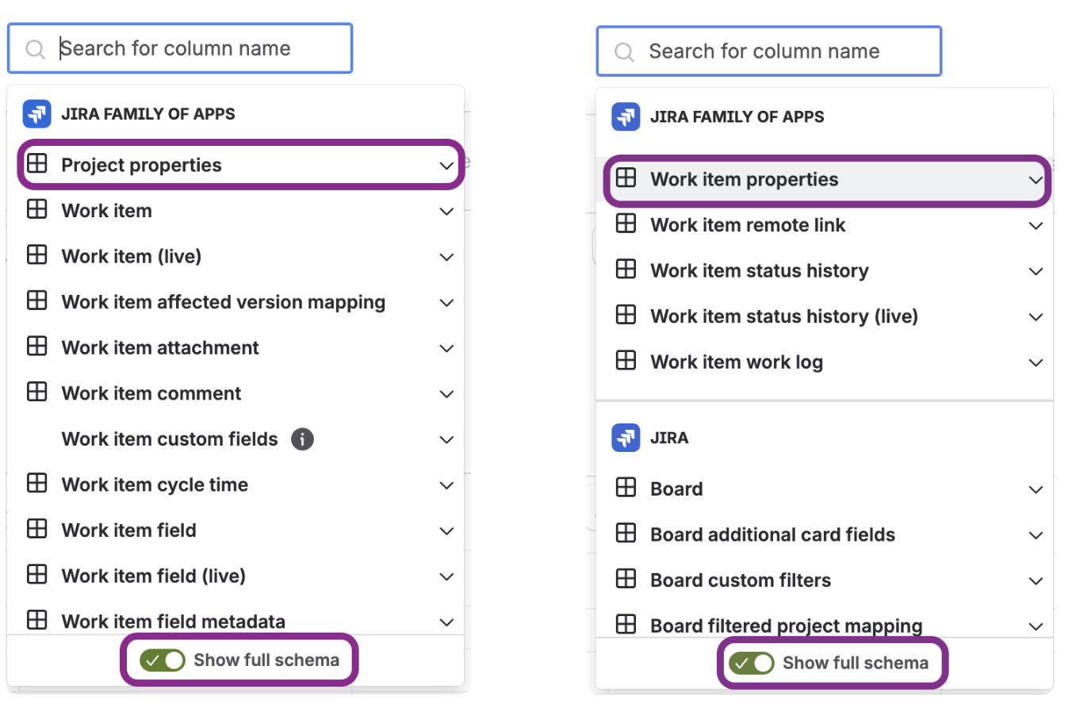Toggle Show full schema below Work item field metadata
1072x712 pixels.
coord(163,660)
